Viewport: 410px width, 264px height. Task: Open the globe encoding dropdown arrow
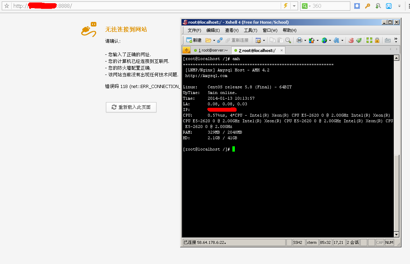coord(330,40)
